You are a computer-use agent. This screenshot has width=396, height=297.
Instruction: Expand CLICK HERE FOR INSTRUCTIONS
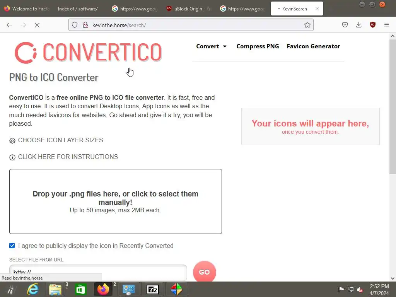pos(68,157)
